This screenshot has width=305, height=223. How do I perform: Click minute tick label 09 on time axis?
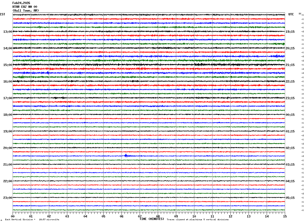[x=176, y=216]
